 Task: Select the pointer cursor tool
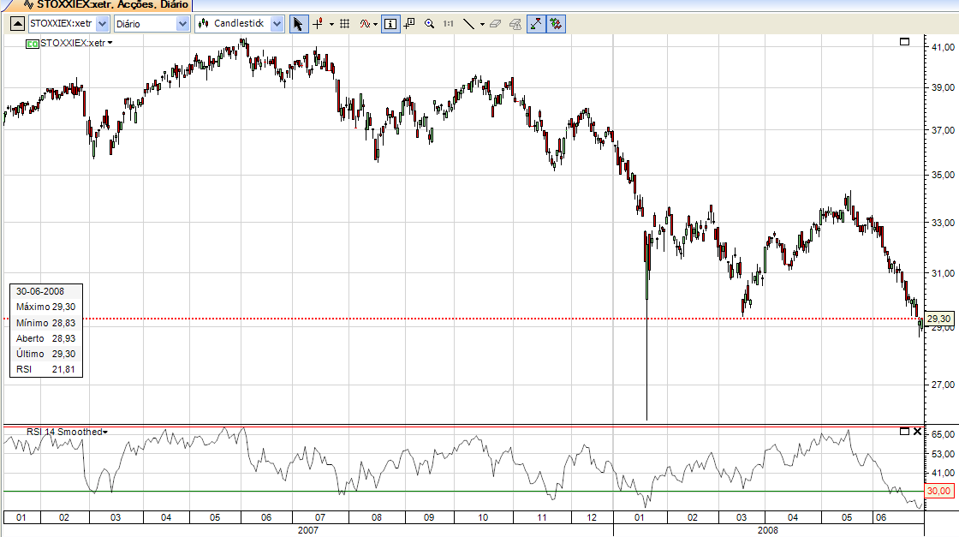click(x=299, y=24)
